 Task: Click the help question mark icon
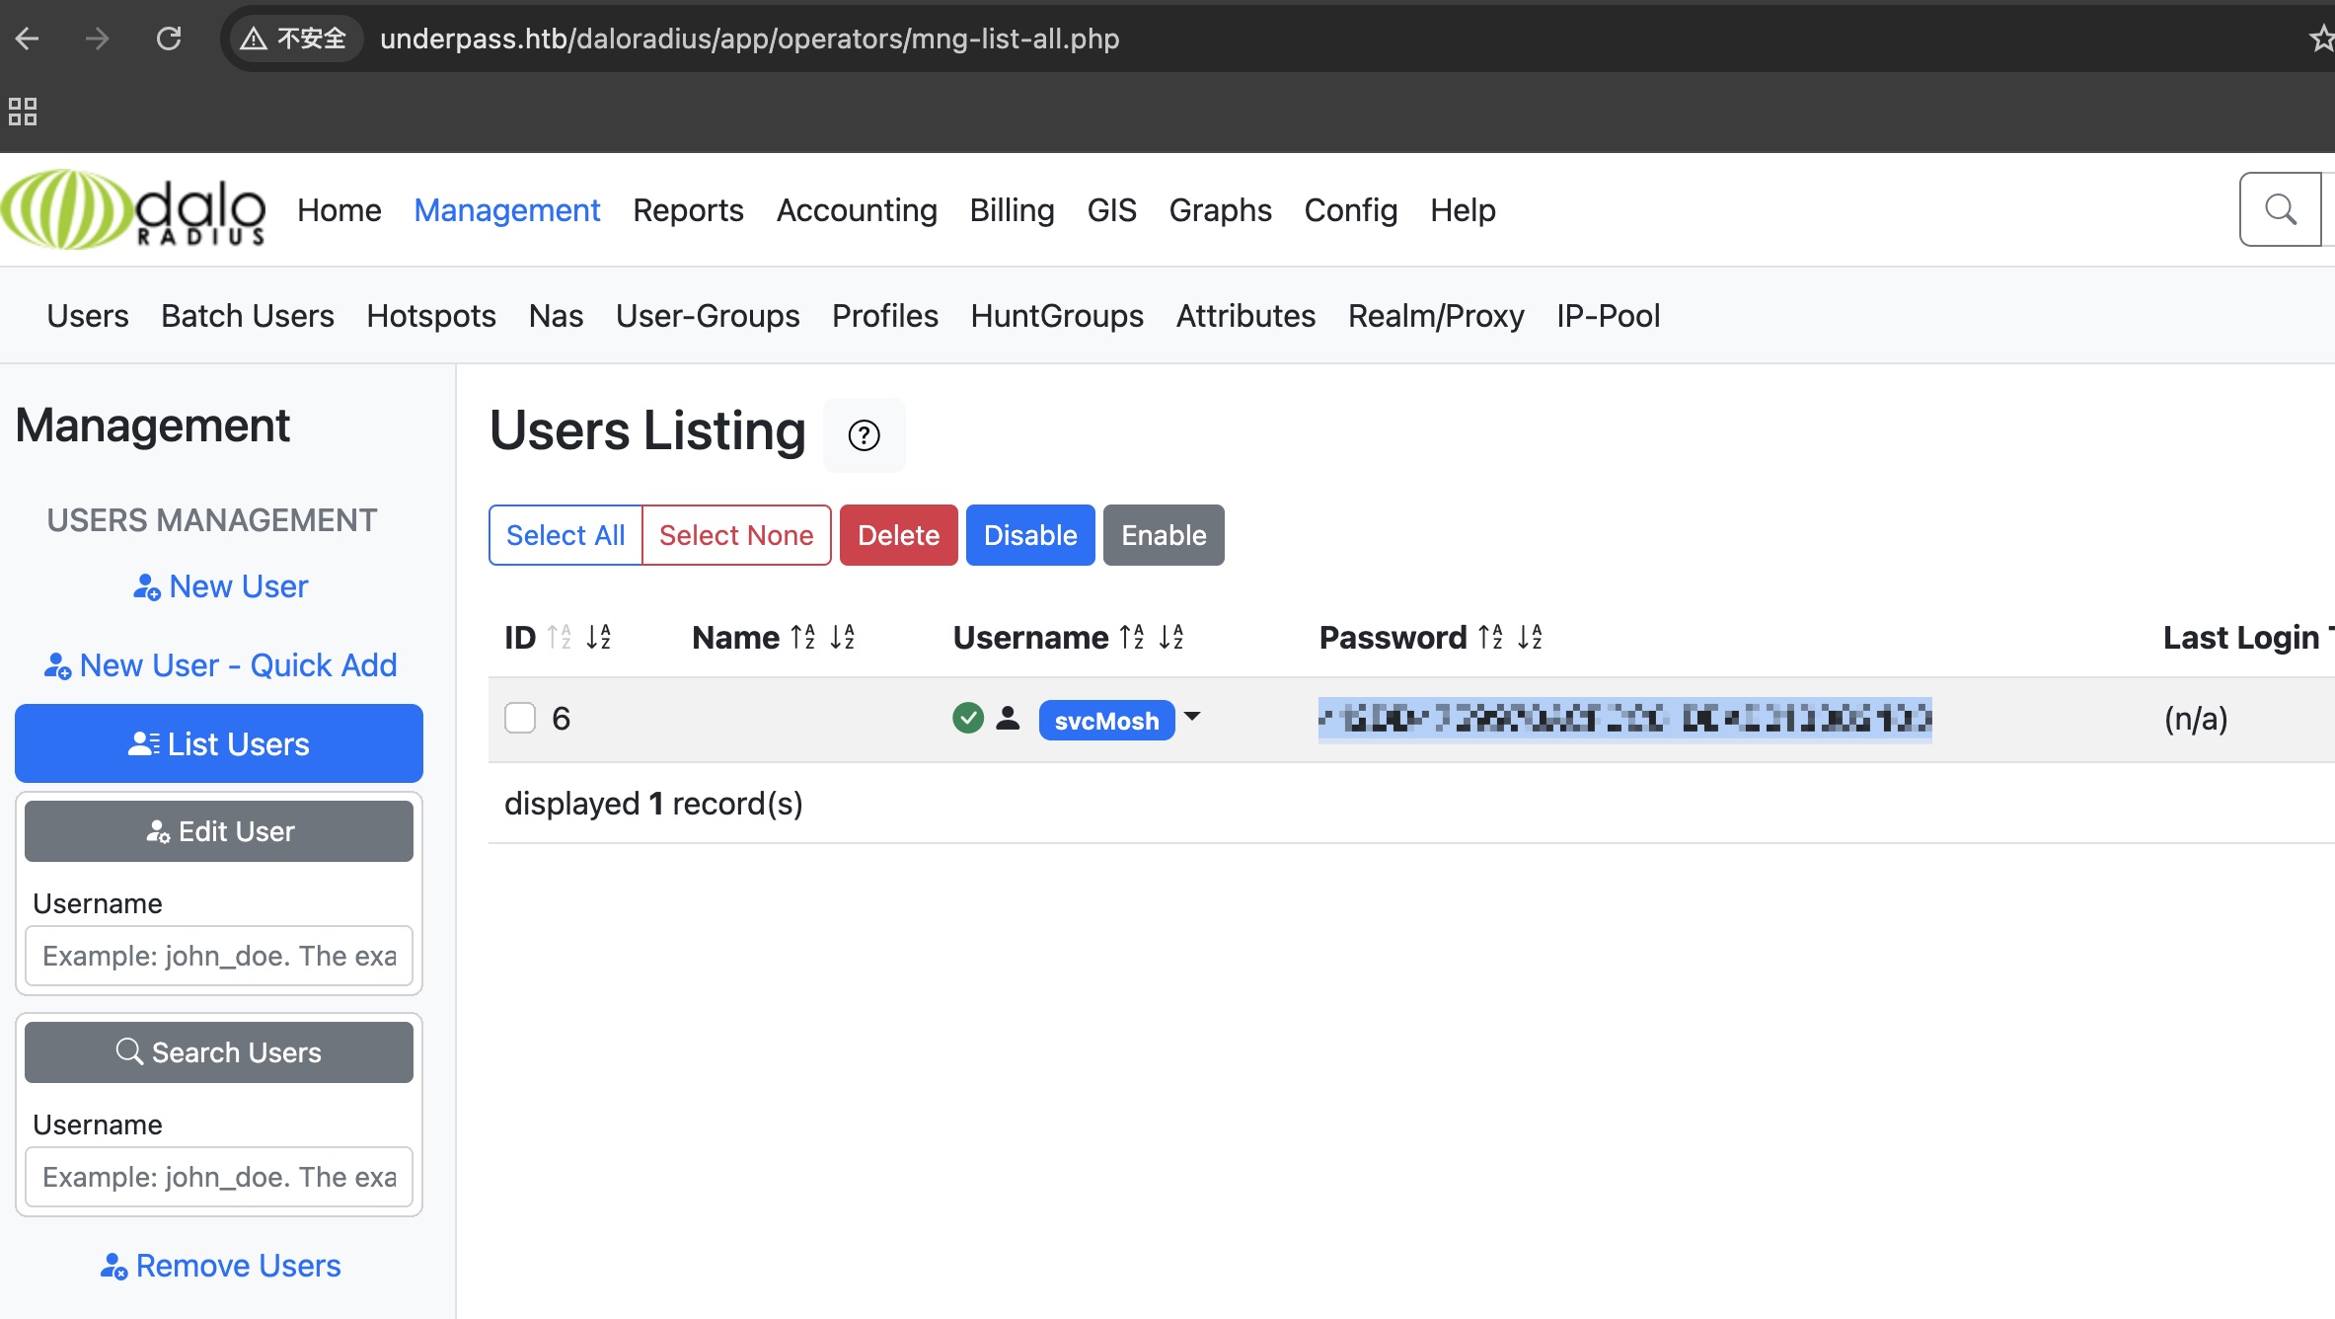pos(864,435)
